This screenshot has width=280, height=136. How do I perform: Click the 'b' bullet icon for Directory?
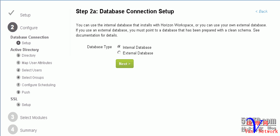point(18,56)
